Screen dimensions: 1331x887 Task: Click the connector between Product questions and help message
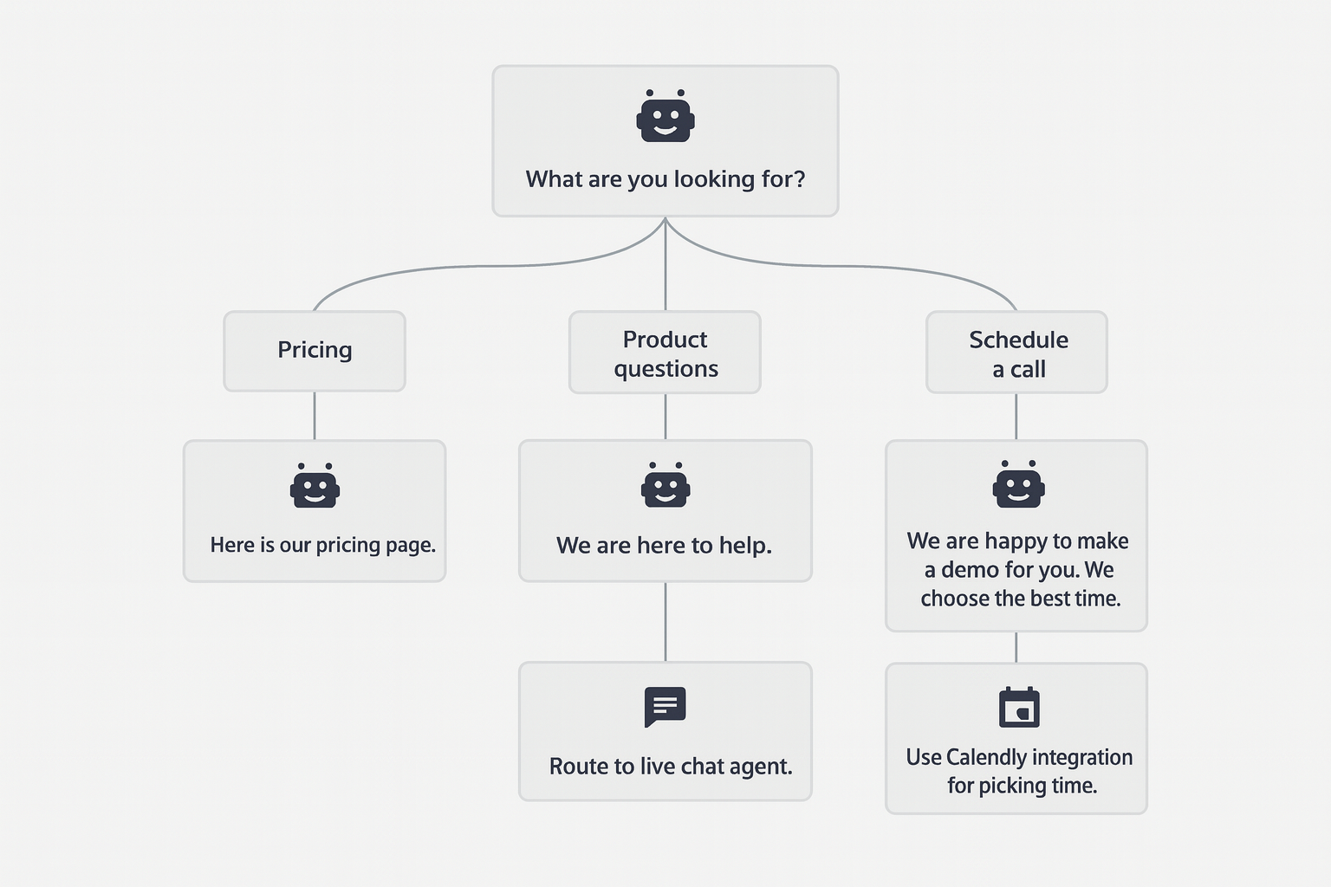coord(665,417)
